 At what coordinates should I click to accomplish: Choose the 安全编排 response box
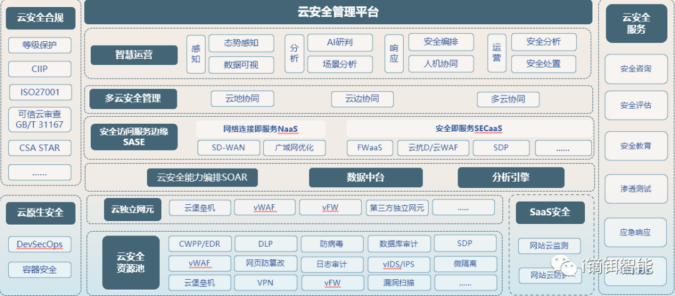tap(441, 42)
